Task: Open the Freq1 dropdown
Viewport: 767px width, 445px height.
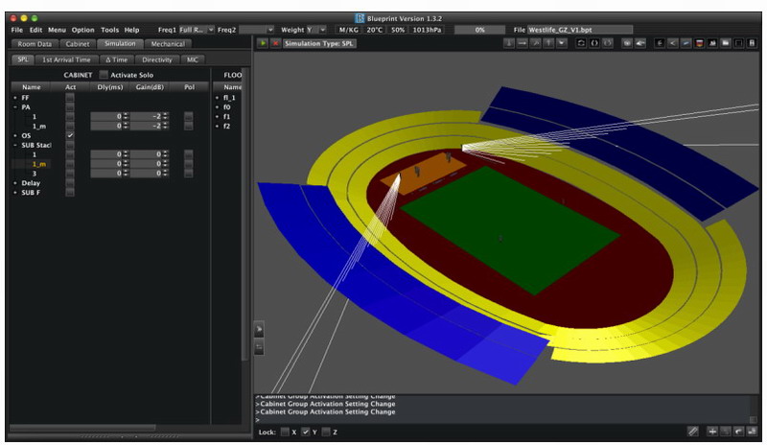Action: tap(197, 30)
